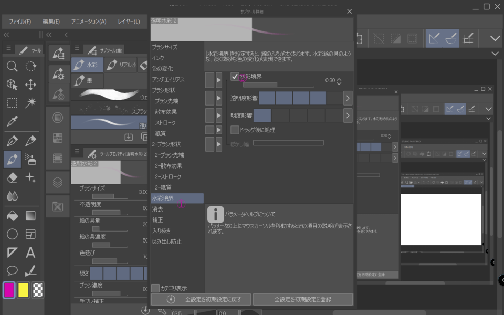Enable the 水彩境界 checkbox
Screen dimensions: 504x315
tap(235, 76)
